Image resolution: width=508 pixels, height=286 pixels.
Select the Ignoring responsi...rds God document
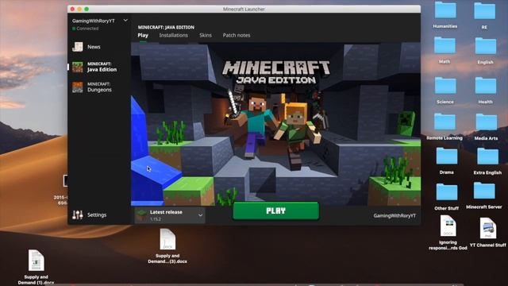pyautogui.click(x=448, y=233)
